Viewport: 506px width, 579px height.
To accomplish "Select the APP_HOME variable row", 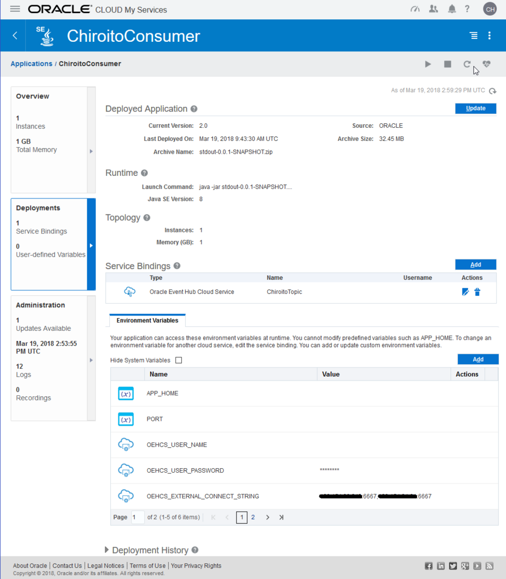I will pyautogui.click(x=304, y=394).
